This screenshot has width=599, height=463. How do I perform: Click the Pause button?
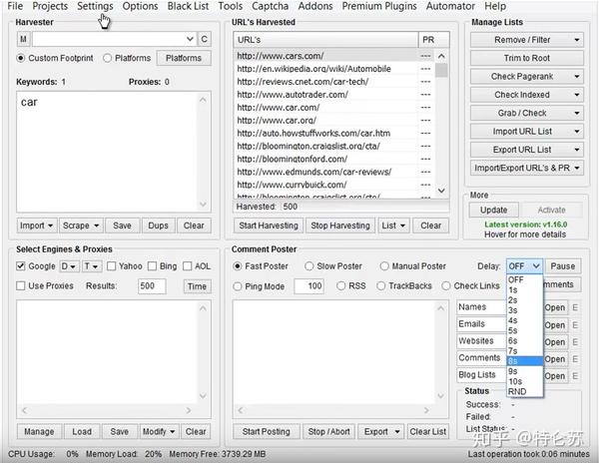click(x=563, y=266)
